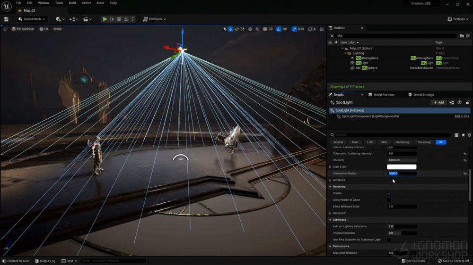Click the Stop play button
This screenshot has height=265, width=473.
(x=119, y=19)
